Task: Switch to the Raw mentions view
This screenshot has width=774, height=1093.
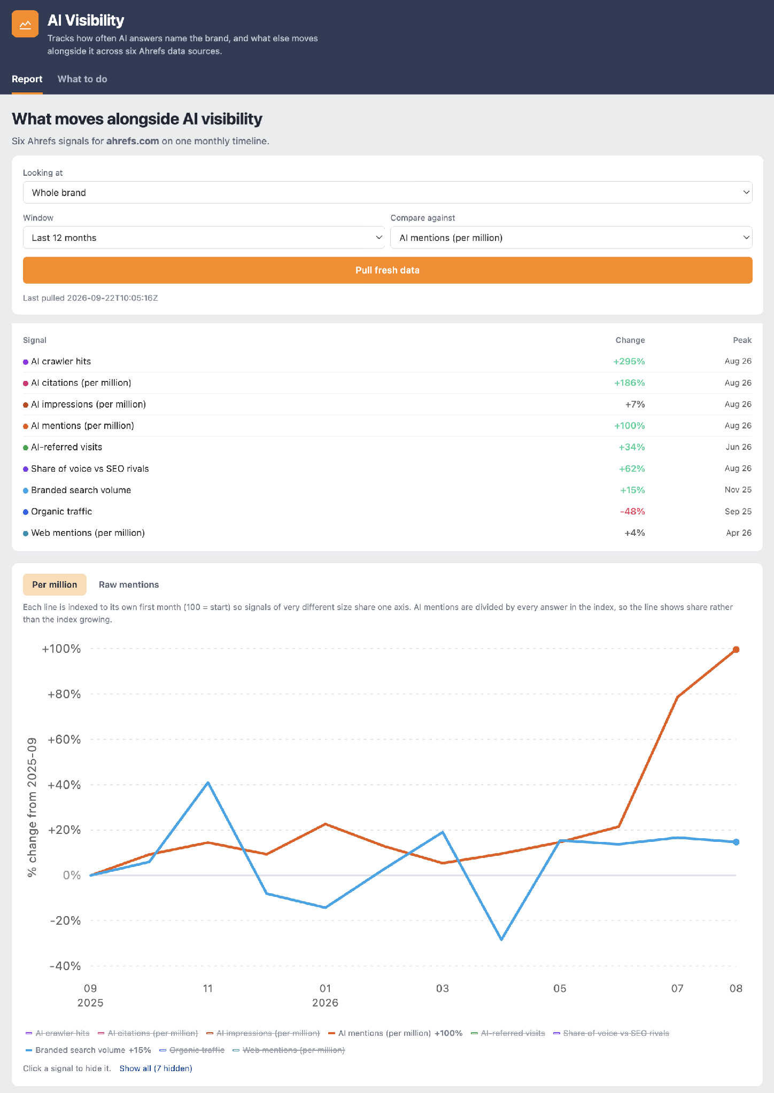Action: pos(129,584)
